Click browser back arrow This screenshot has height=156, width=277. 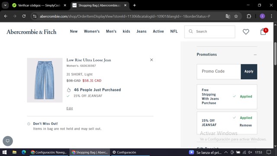(x=6, y=16)
